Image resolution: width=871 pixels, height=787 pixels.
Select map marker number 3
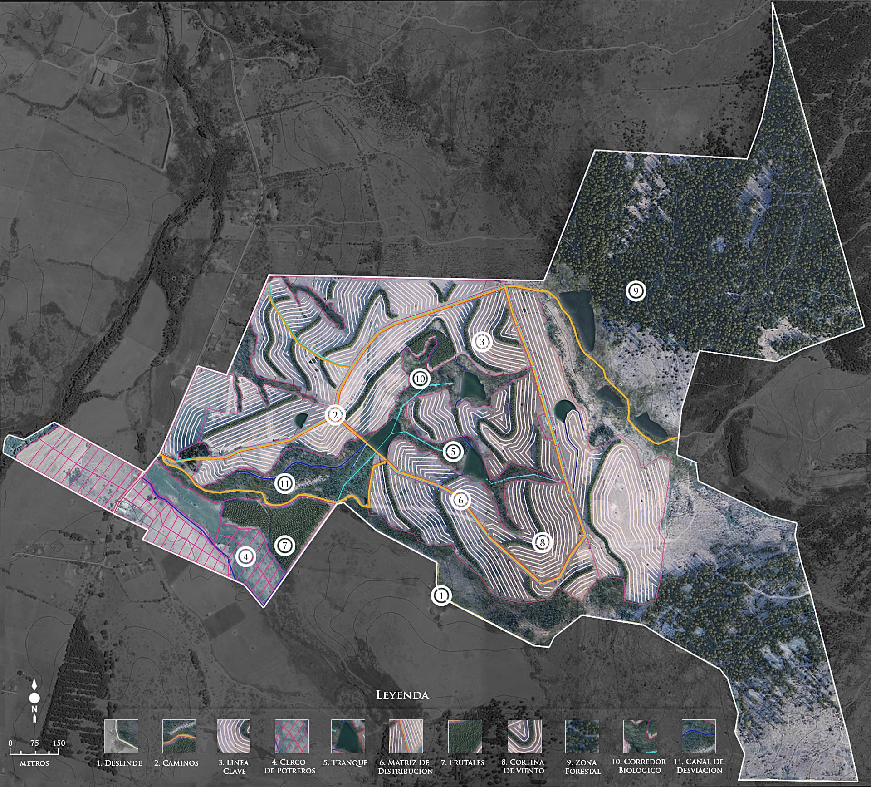(482, 342)
